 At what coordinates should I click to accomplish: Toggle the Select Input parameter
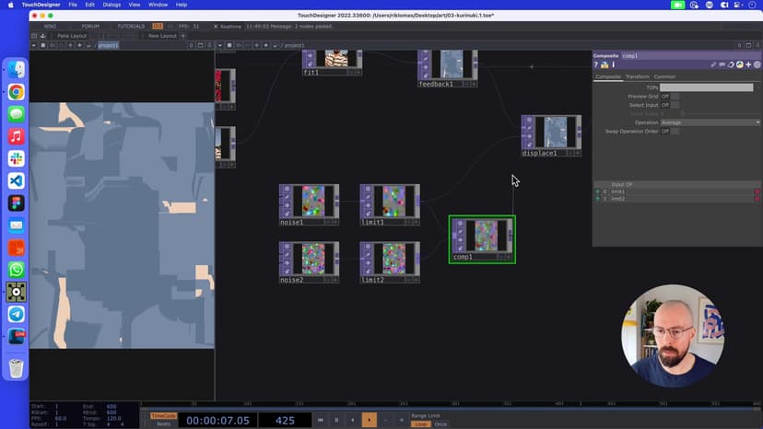(675, 105)
